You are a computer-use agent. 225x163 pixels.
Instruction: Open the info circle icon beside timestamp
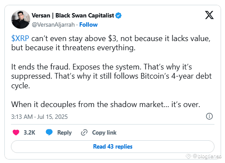[x=209, y=116]
